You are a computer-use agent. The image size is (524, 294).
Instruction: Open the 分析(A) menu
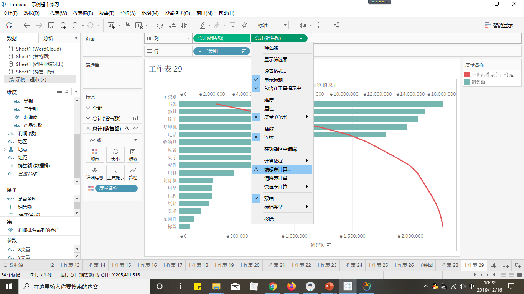click(x=128, y=13)
